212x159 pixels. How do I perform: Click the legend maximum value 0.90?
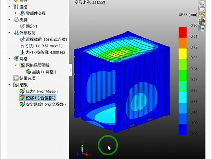(x=194, y=25)
